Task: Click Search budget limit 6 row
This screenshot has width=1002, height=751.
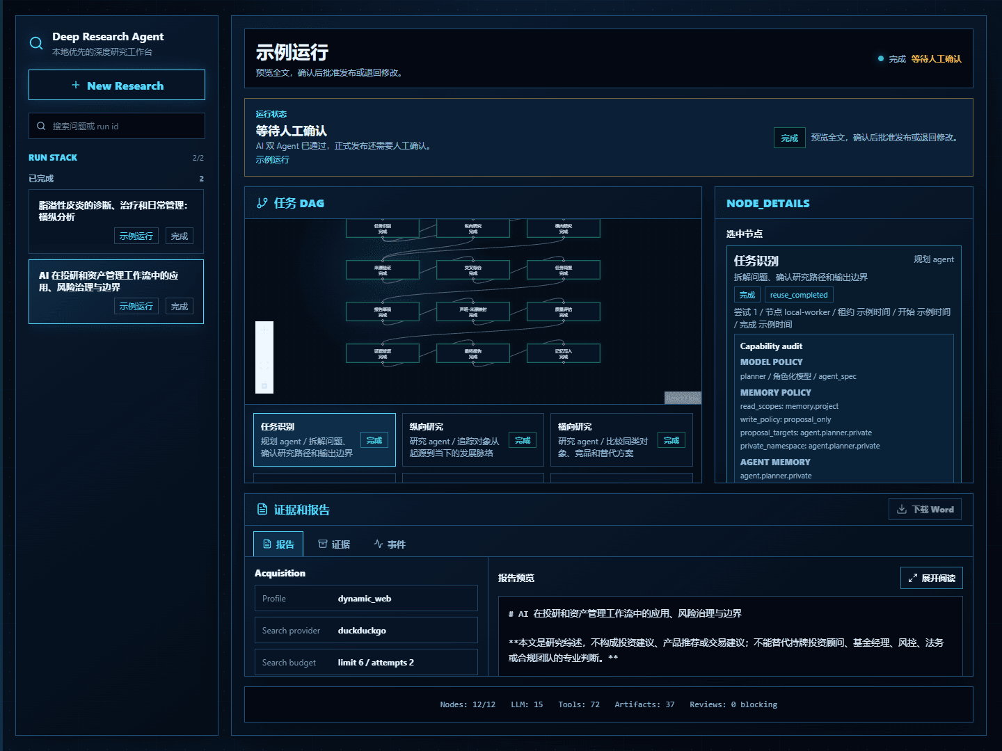Action: point(366,662)
